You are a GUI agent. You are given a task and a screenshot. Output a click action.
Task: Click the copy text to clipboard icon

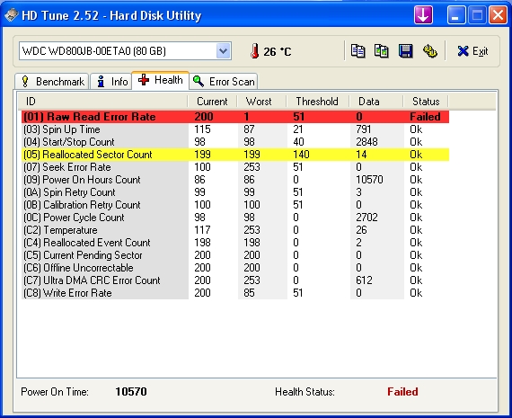pos(358,51)
